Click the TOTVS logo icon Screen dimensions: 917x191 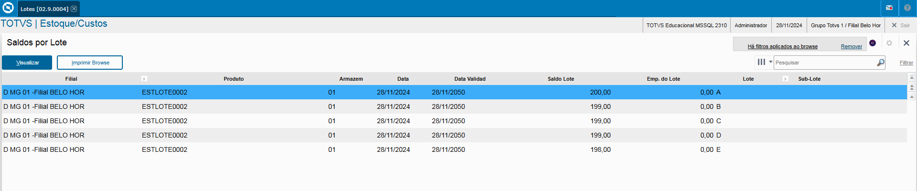point(8,8)
